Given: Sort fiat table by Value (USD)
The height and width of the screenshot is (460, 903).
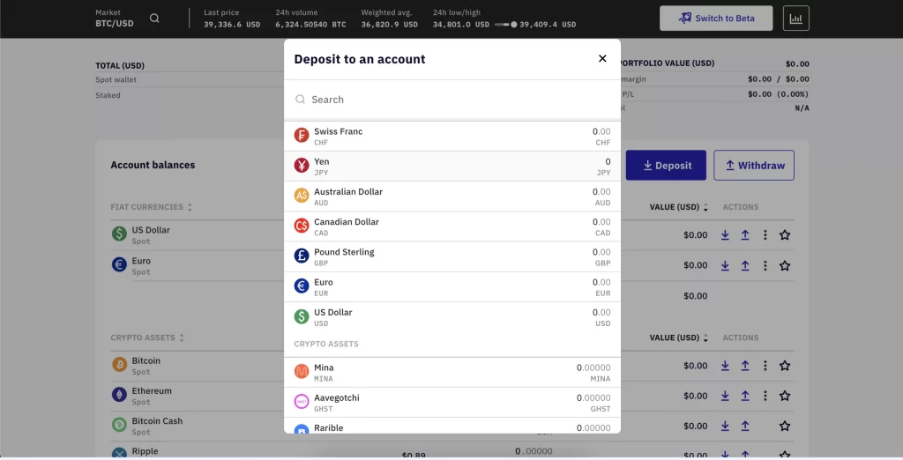Looking at the screenshot, I should pos(679,207).
